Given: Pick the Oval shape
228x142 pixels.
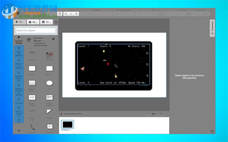Looking at the screenshot, I should 49,85.
